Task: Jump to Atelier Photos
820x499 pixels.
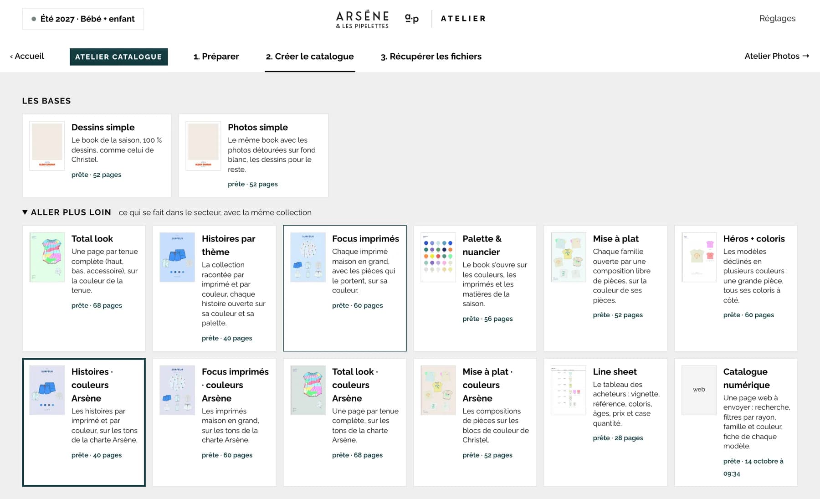Action: 777,56
